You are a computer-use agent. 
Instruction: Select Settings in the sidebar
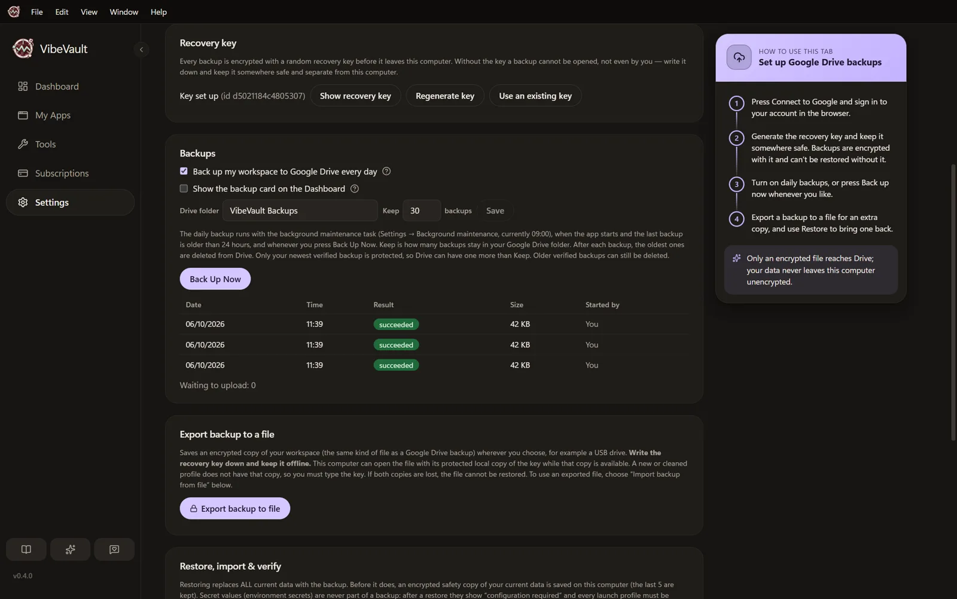point(70,202)
